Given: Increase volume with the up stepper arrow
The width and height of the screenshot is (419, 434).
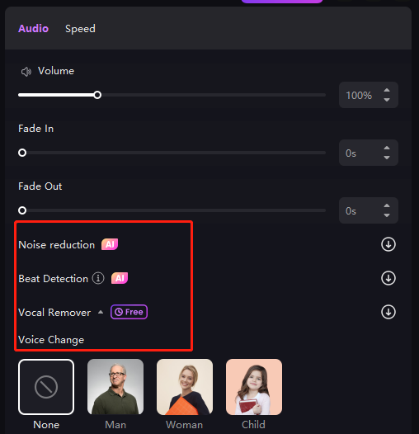Looking at the screenshot, I should click(387, 90).
